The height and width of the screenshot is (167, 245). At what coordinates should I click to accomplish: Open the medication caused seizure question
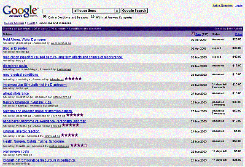point(63,57)
